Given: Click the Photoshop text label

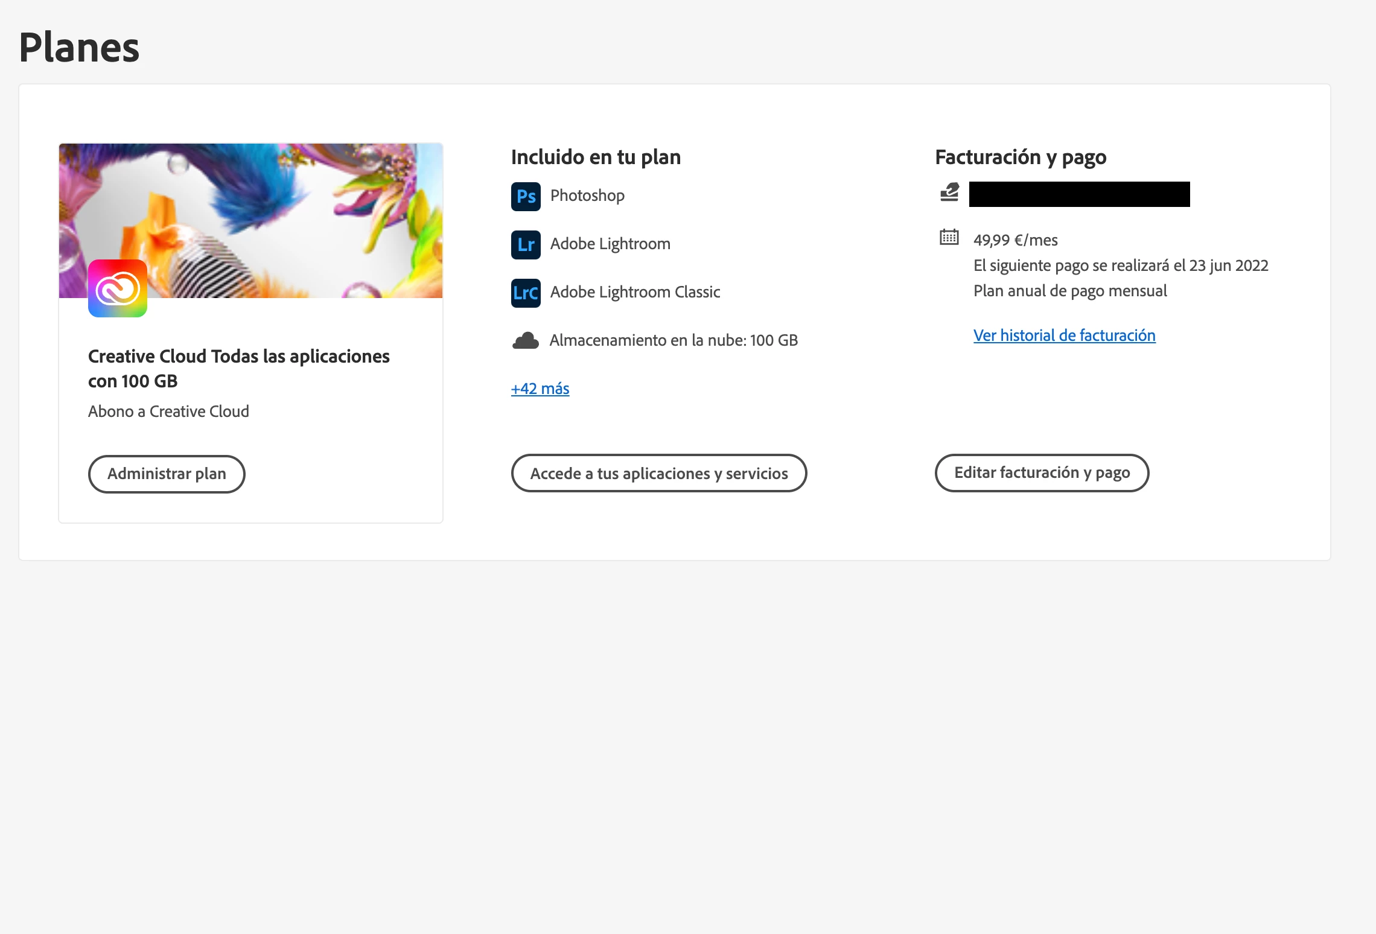Looking at the screenshot, I should [x=587, y=195].
